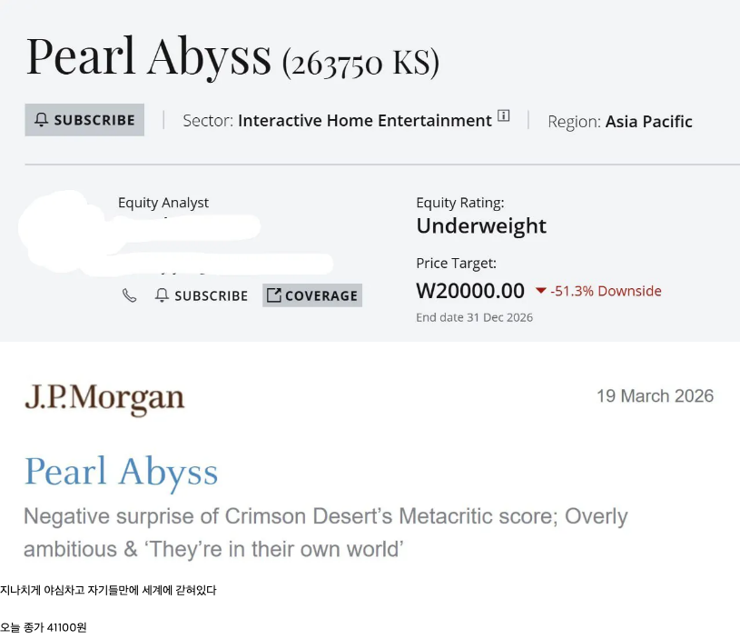Image resolution: width=740 pixels, height=639 pixels.
Task: Select the Asia Pacific region link
Action: click(648, 121)
